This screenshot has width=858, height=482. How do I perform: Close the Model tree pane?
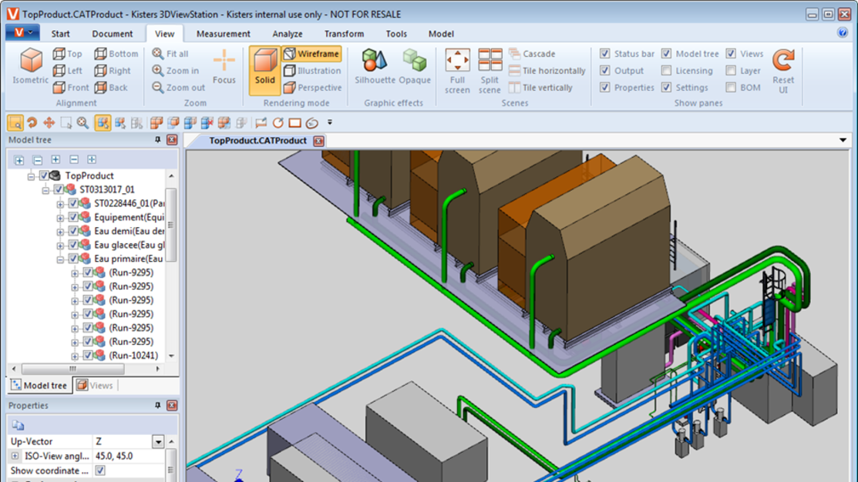pos(172,140)
